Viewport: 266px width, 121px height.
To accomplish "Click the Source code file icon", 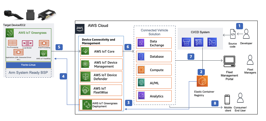I will tap(233, 34).
